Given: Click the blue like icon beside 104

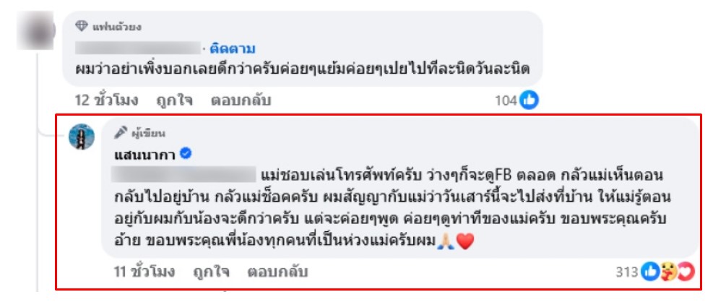Looking at the screenshot, I should click(x=529, y=100).
